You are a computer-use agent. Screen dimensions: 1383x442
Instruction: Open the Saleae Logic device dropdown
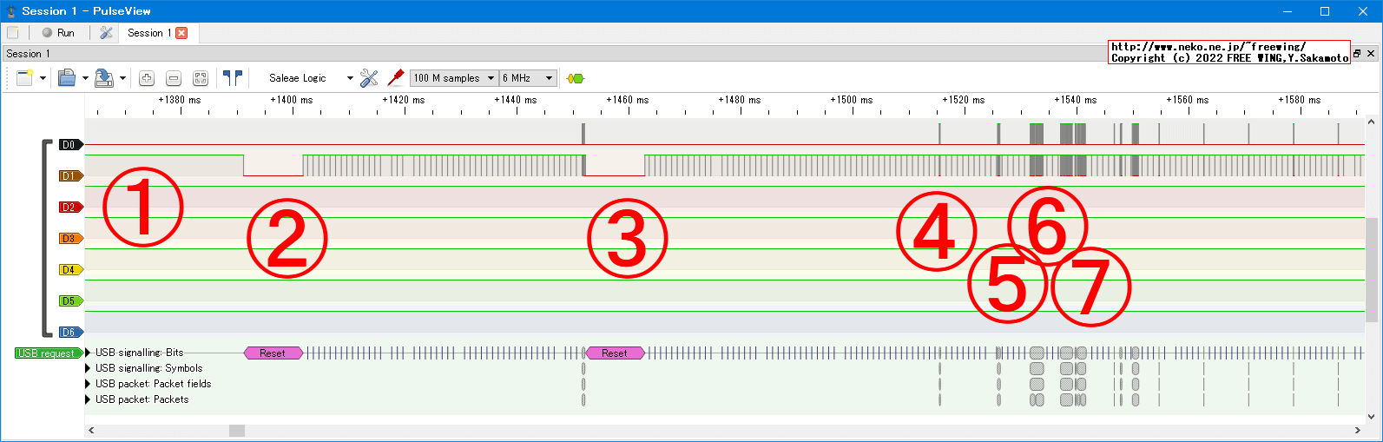[310, 78]
